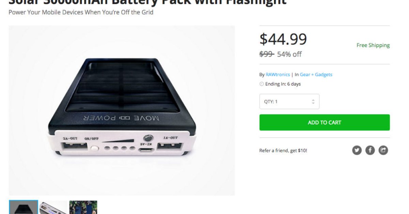The height and width of the screenshot is (214, 409).
Task: Click the main solar battery pack image
Action: [122, 110]
